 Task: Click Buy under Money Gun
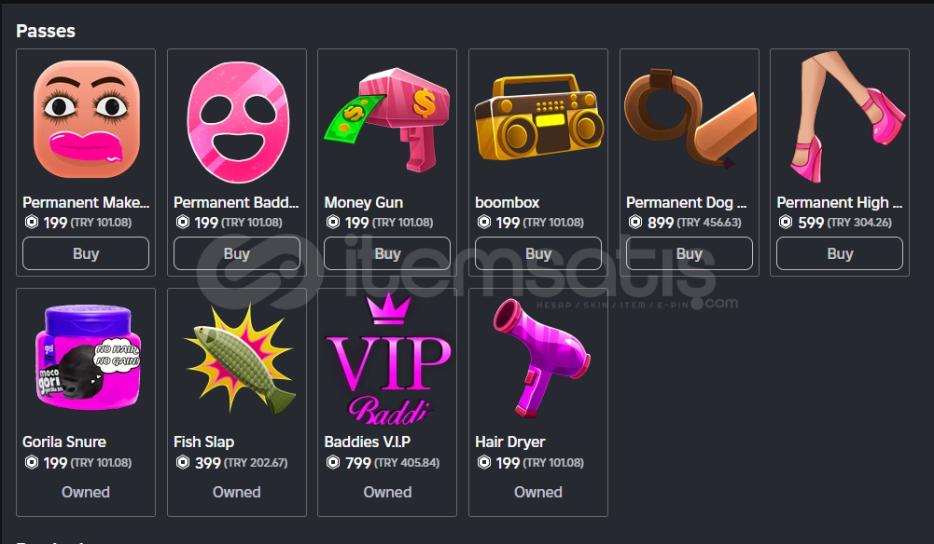[387, 253]
